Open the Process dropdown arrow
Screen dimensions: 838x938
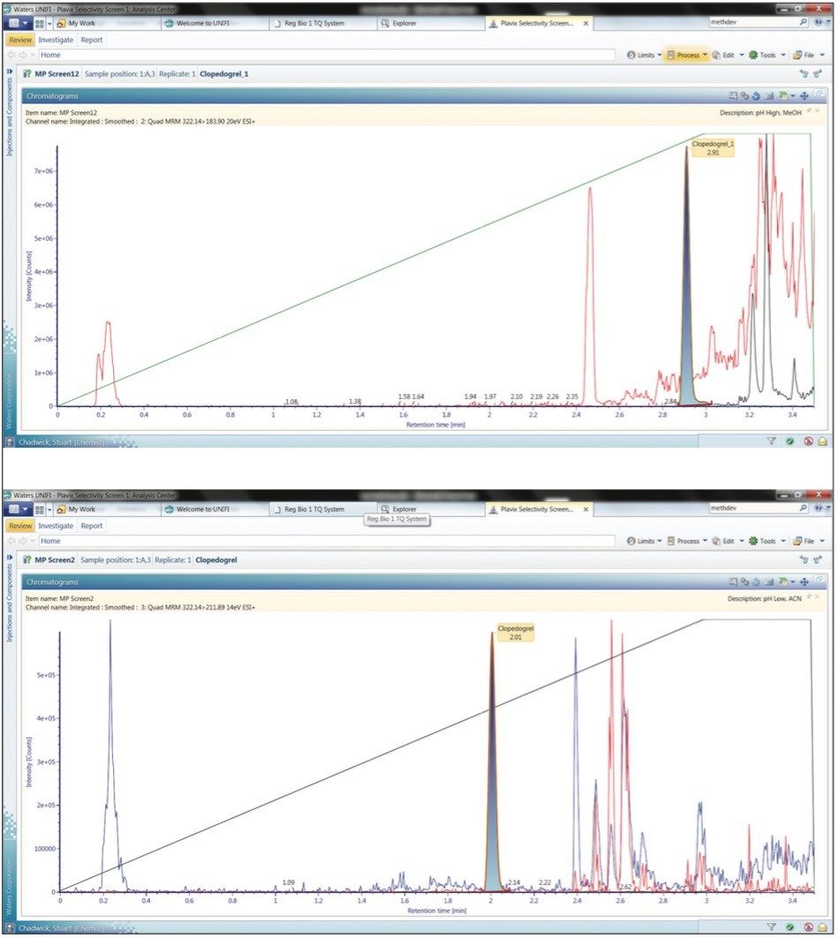point(705,55)
